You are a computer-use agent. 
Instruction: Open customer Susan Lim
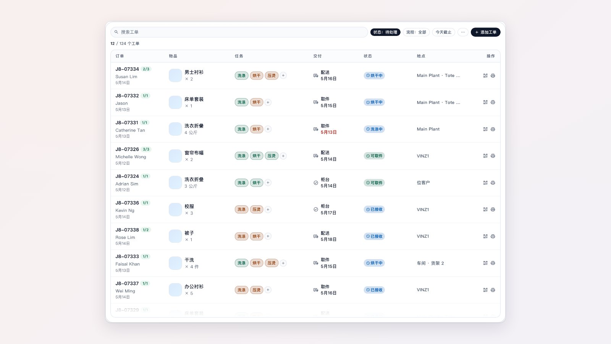pos(126,77)
